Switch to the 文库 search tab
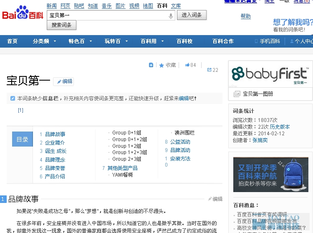 (x=176, y=6)
